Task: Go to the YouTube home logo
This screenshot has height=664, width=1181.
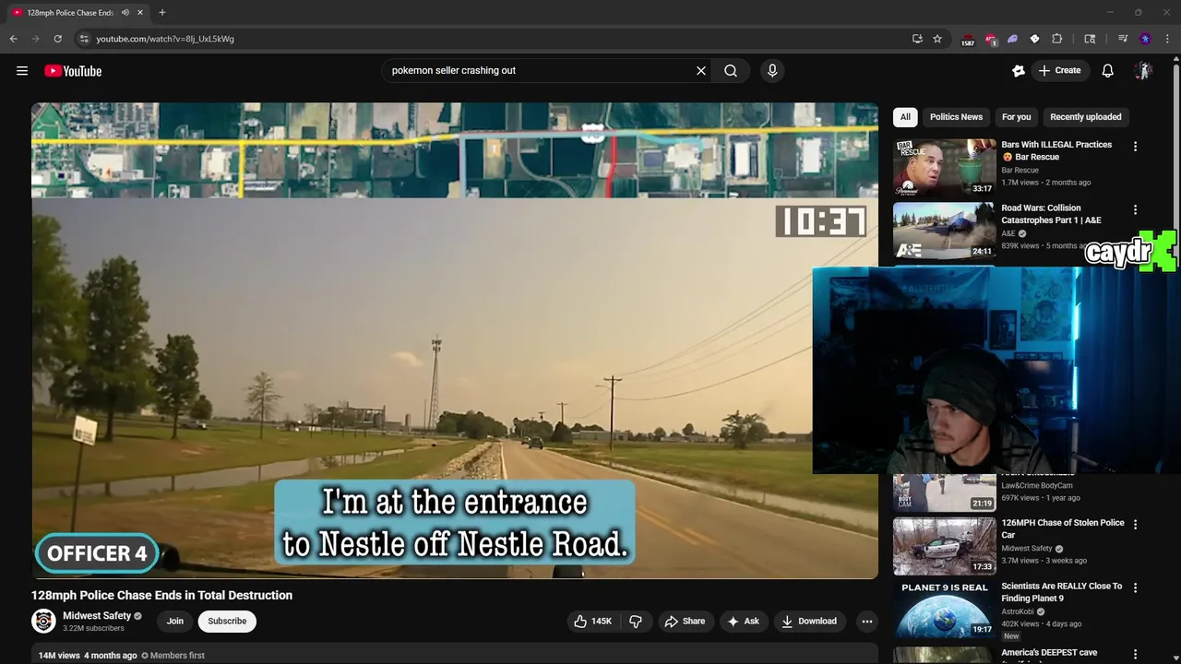Action: pos(73,71)
